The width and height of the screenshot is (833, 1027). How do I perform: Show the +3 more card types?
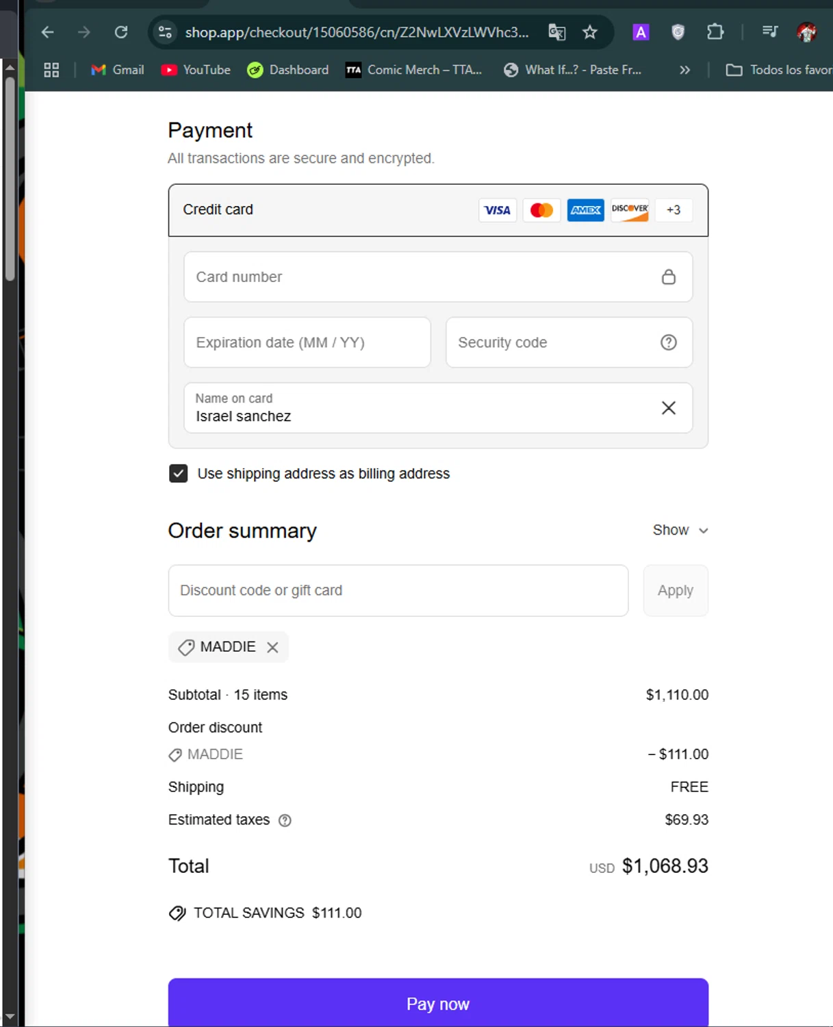(674, 210)
